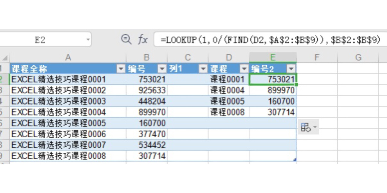Click the select-all corner triangle
387x193 pixels.
pyautogui.click(x=5, y=58)
